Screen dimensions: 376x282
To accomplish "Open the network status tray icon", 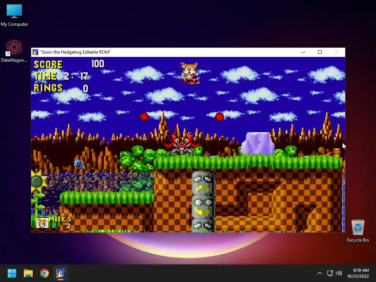I will 330,273.
